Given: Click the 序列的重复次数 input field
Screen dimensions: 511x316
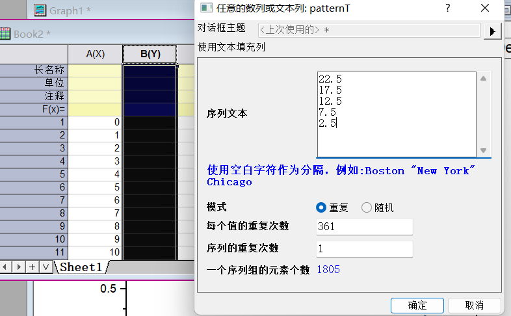Looking at the screenshot, I should pos(364,248).
